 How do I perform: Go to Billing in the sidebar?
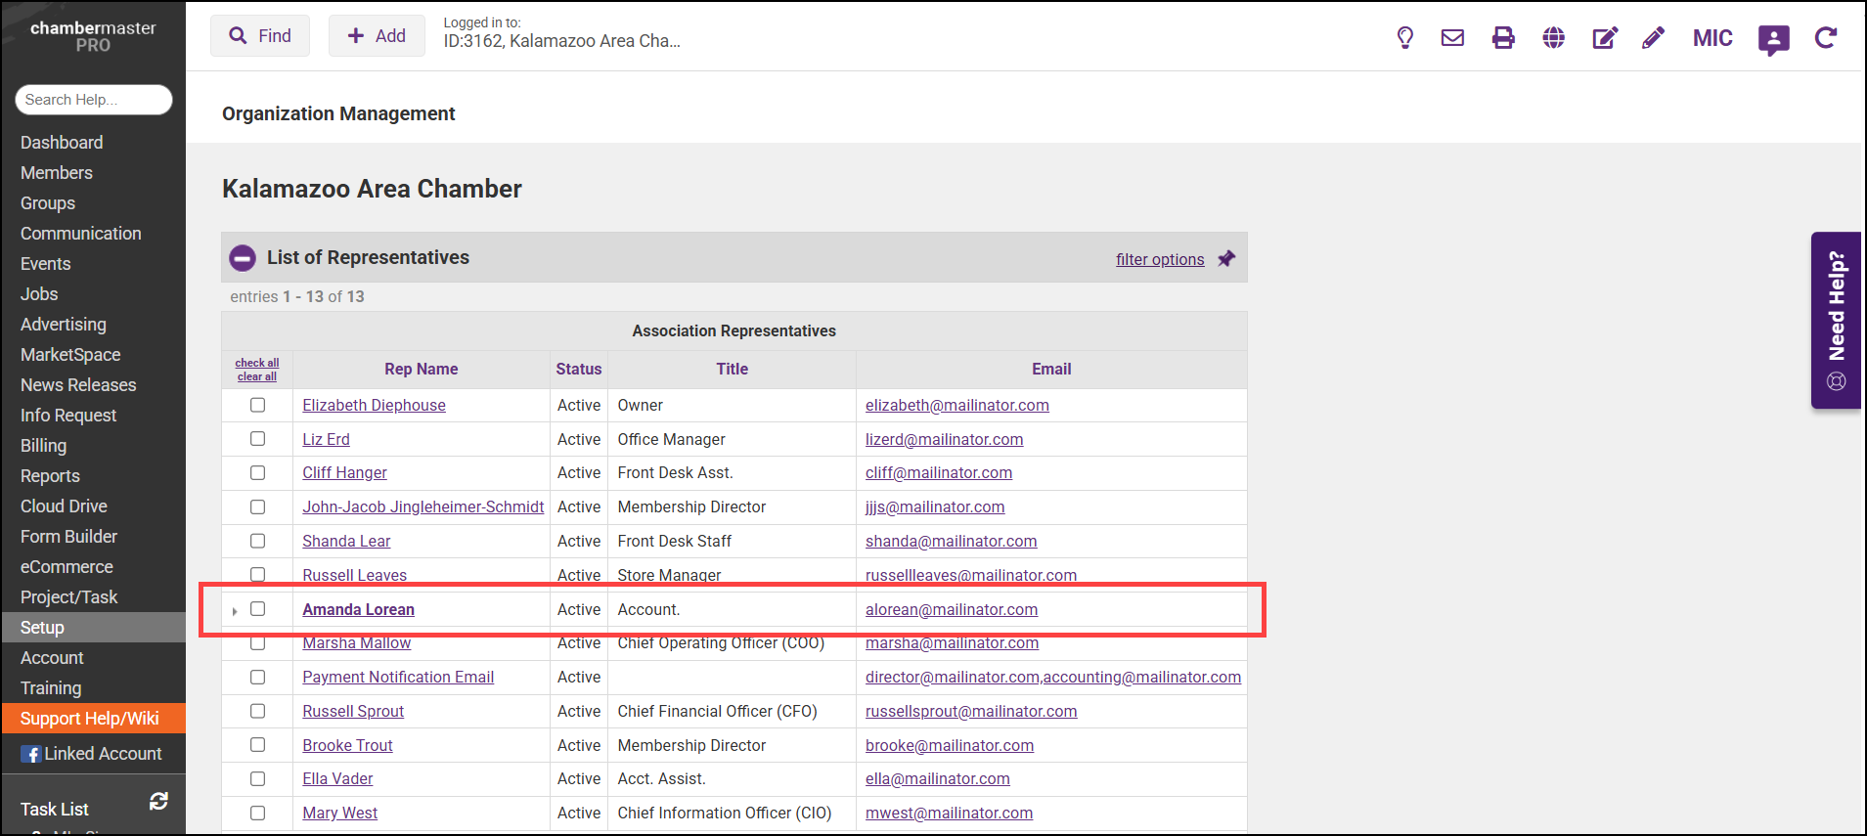44,446
